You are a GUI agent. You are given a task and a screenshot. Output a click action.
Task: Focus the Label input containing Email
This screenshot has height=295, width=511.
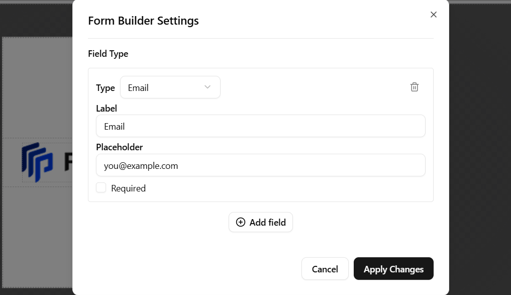point(260,126)
